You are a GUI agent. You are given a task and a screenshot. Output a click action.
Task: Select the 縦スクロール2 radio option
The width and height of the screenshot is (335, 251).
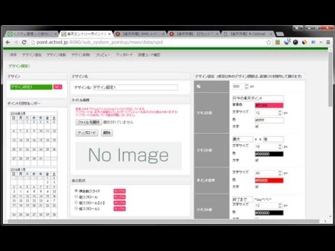(x=76, y=208)
